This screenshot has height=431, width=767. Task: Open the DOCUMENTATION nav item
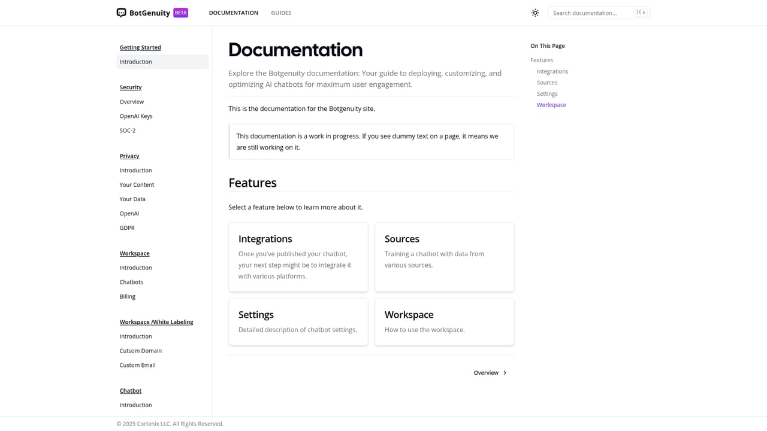click(234, 13)
